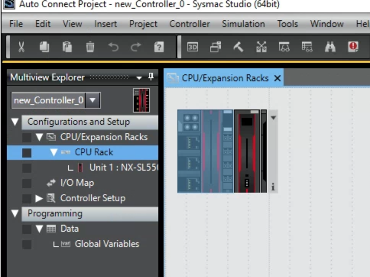Screen dimensions: 370x277
Task: Click the Delete trash can icon
Action: [x=90, y=47]
